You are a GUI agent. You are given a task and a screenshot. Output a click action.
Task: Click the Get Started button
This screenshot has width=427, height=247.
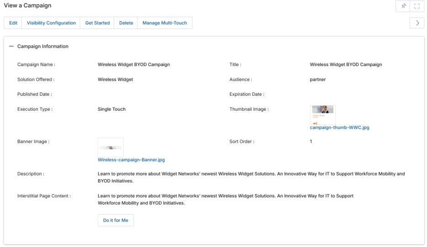[x=97, y=23]
